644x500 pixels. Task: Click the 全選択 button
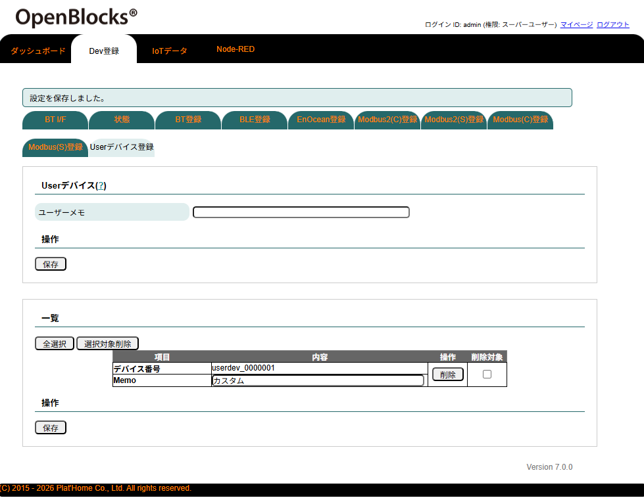(55, 344)
